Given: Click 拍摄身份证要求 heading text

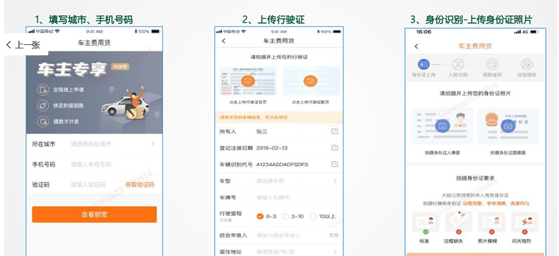Looking at the screenshot, I should click(x=475, y=178).
